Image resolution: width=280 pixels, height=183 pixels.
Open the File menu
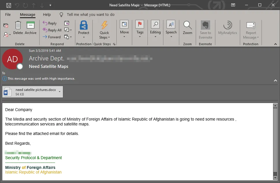(x=8, y=14)
